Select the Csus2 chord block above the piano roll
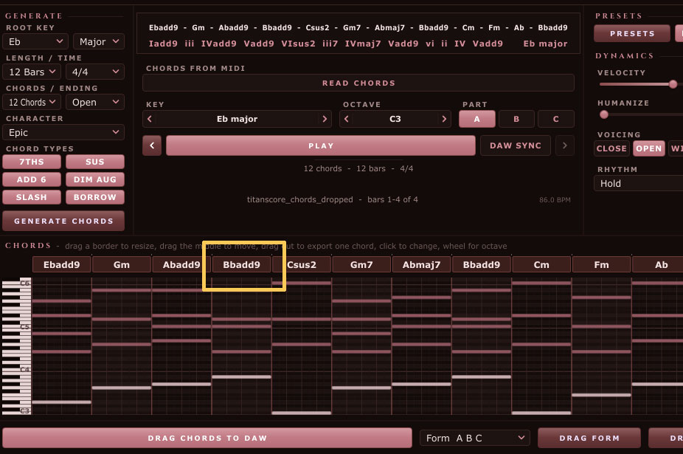The width and height of the screenshot is (683, 454). (302, 264)
